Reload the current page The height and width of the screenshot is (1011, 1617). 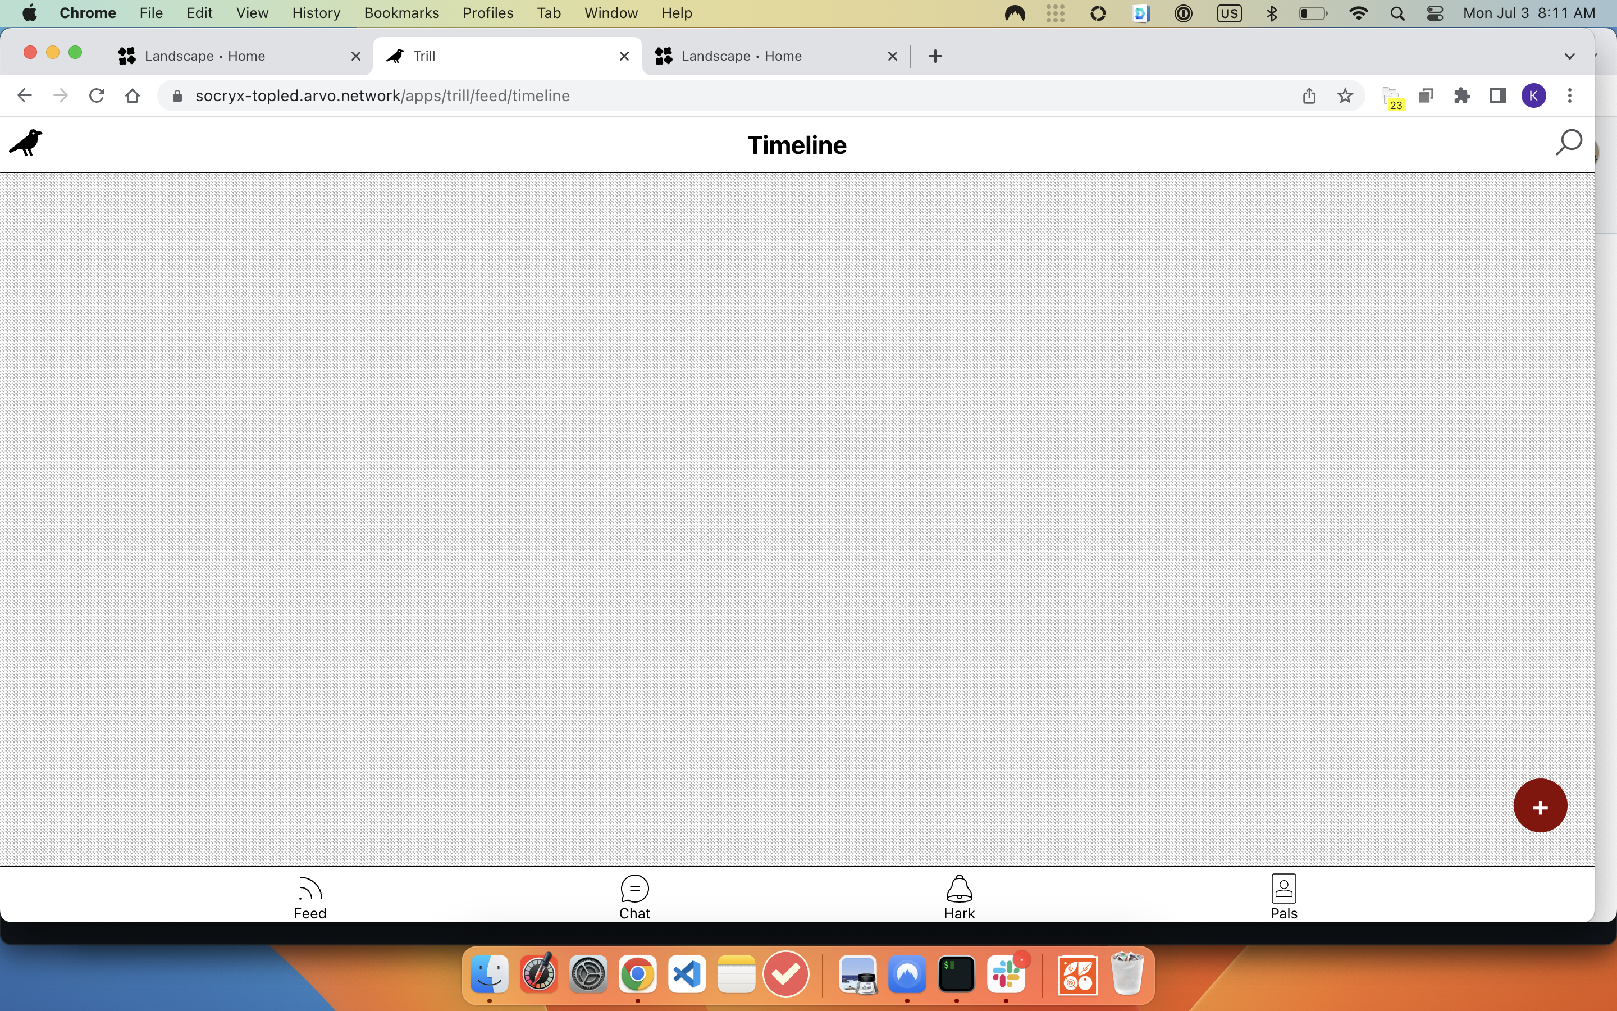click(x=97, y=95)
